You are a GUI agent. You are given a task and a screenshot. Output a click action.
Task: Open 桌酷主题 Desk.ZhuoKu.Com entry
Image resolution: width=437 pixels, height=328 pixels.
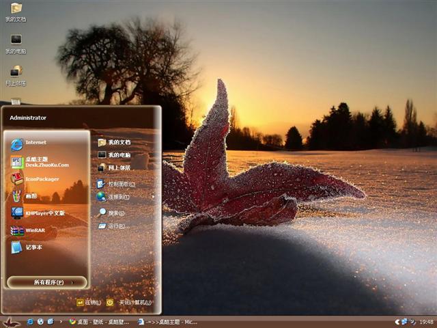(x=40, y=162)
